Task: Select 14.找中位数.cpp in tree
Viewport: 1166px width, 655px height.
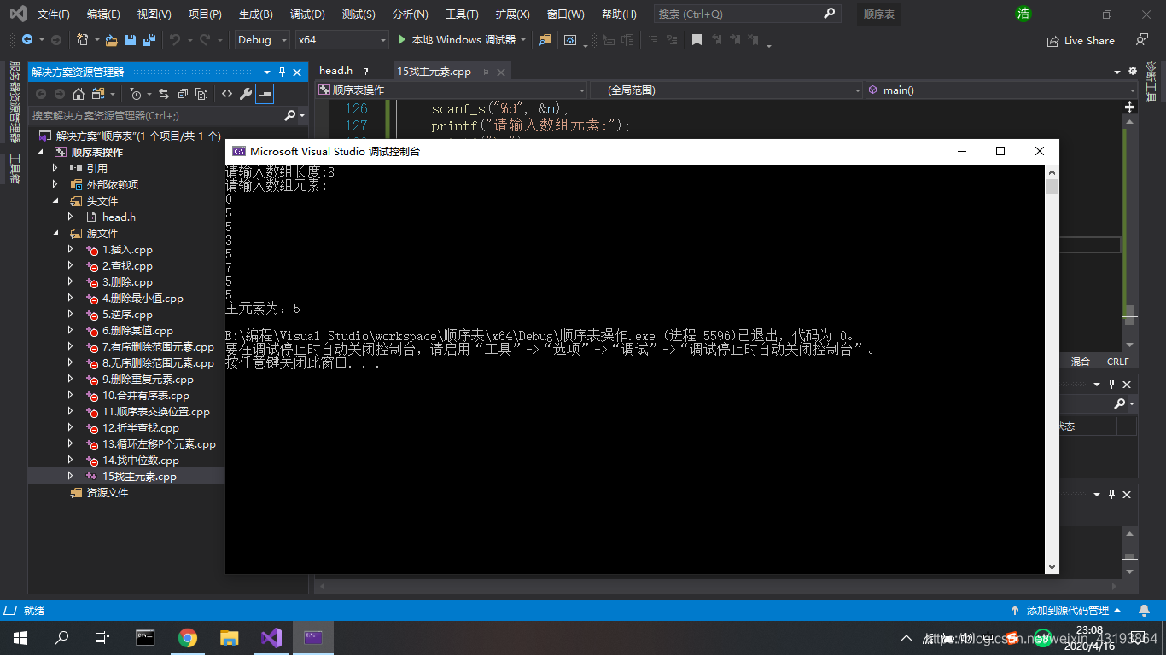Action: [141, 460]
